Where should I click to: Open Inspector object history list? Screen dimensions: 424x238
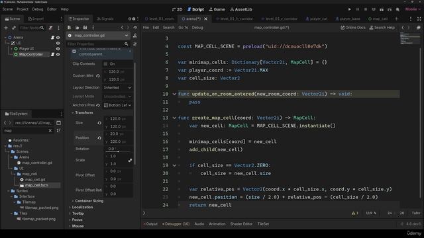[135, 28]
